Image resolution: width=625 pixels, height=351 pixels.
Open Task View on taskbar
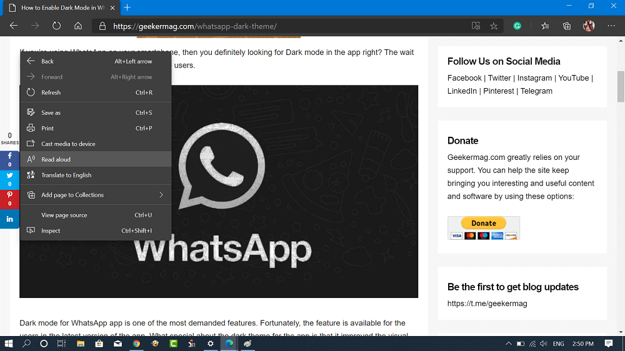tap(61, 344)
